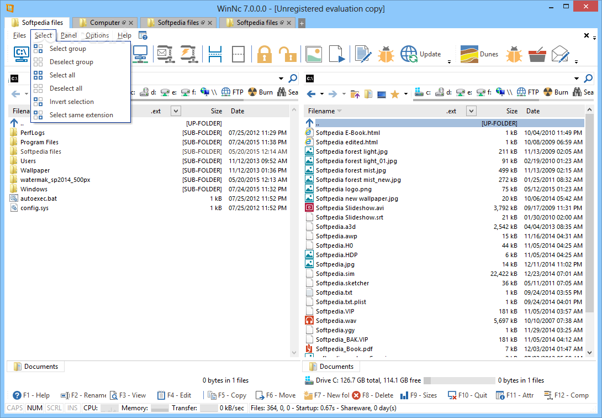Click the quick zip lightning icon
Image resolution: width=602 pixels, height=418 pixels.
[x=188, y=54]
